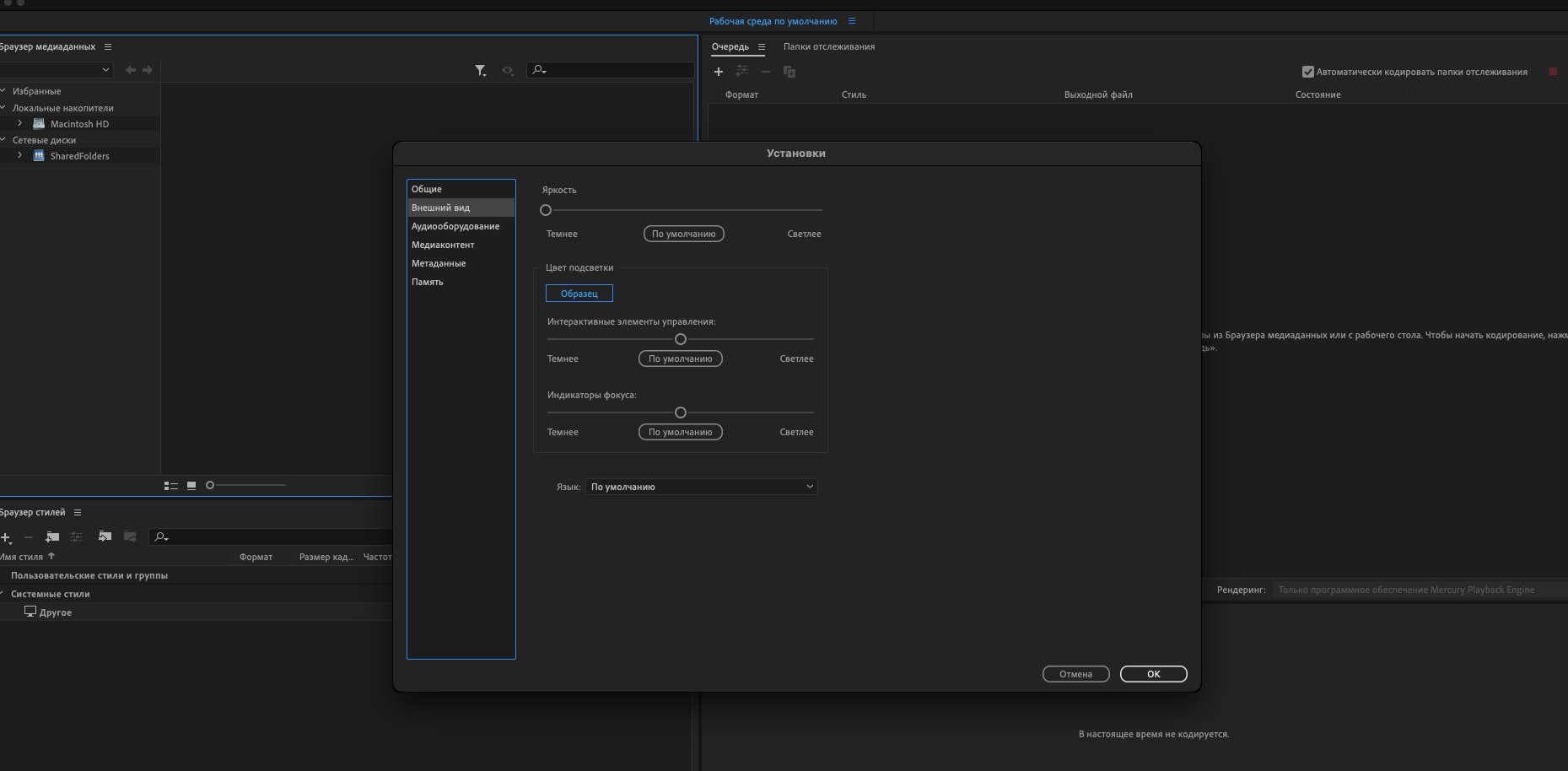Image resolution: width=1568 pixels, height=771 pixels.
Task: Select Аудиооборудование in the preferences list
Action: click(x=455, y=226)
